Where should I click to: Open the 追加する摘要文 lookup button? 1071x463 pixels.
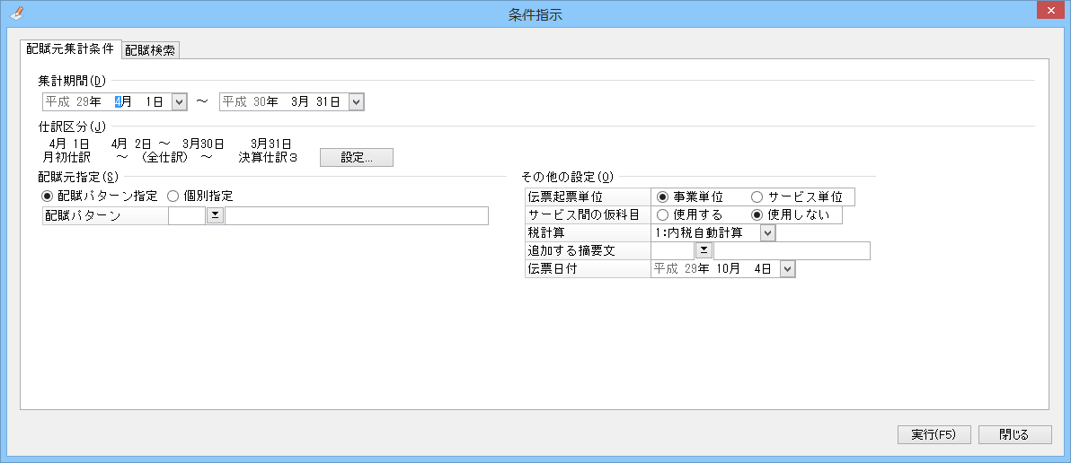pyautogui.click(x=704, y=250)
